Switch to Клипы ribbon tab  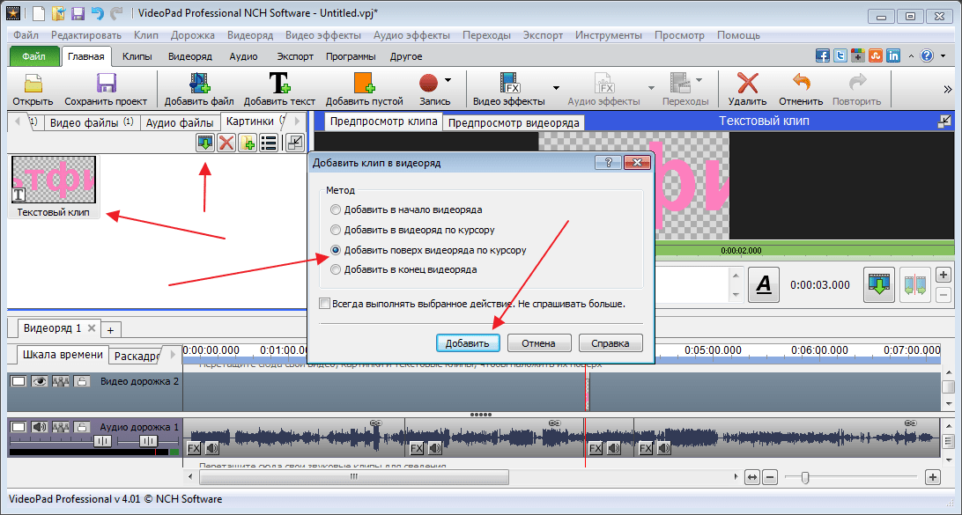click(137, 56)
